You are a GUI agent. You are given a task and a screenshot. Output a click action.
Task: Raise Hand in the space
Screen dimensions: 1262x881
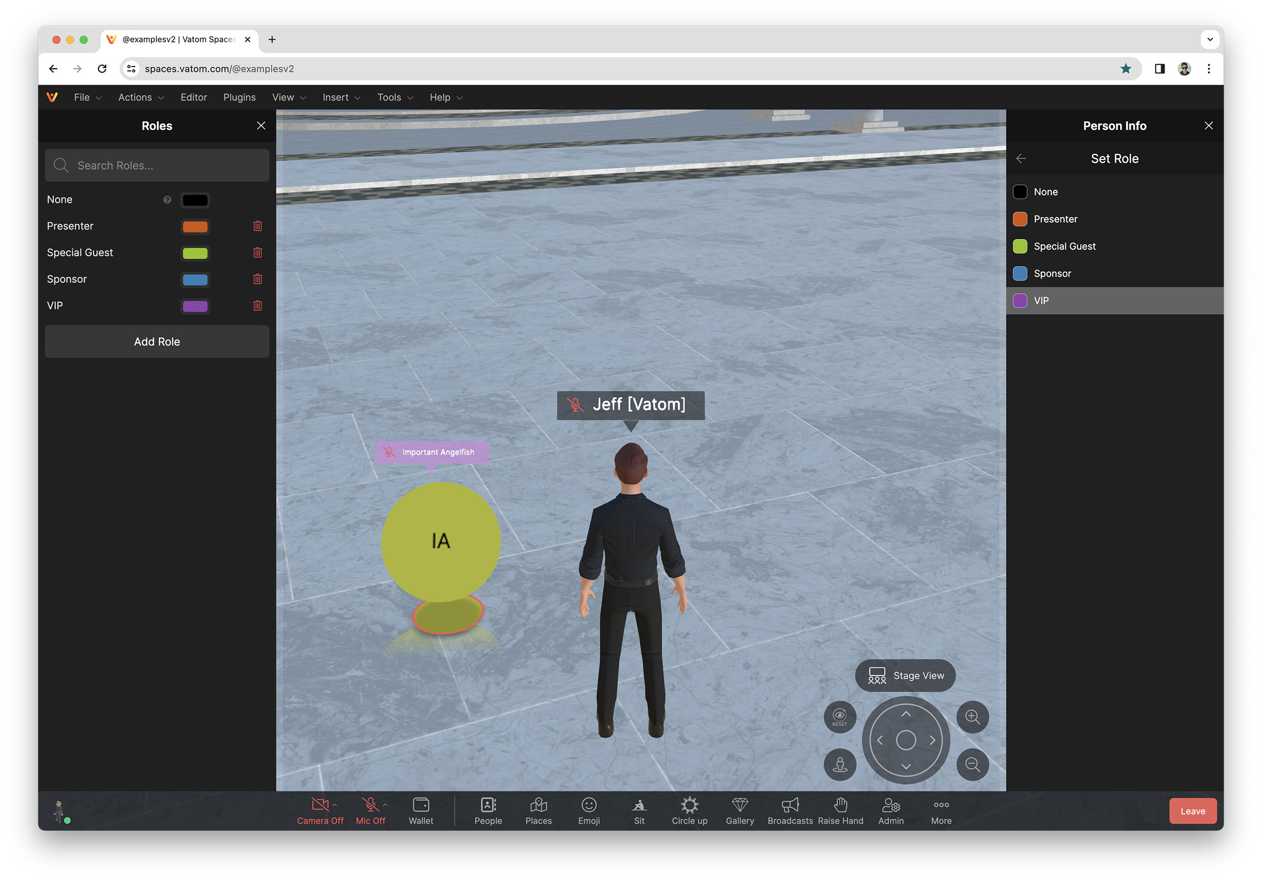tap(840, 811)
